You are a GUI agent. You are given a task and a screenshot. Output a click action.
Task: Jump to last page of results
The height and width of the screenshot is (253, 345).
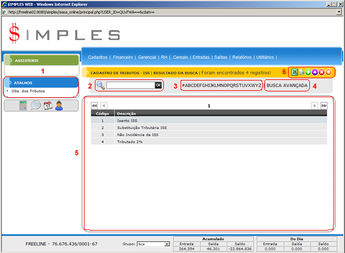[x=324, y=106]
